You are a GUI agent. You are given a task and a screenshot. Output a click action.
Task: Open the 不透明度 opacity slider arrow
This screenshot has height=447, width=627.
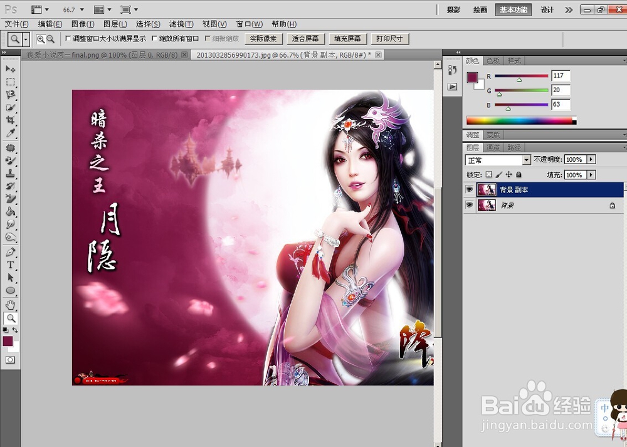pyautogui.click(x=591, y=159)
